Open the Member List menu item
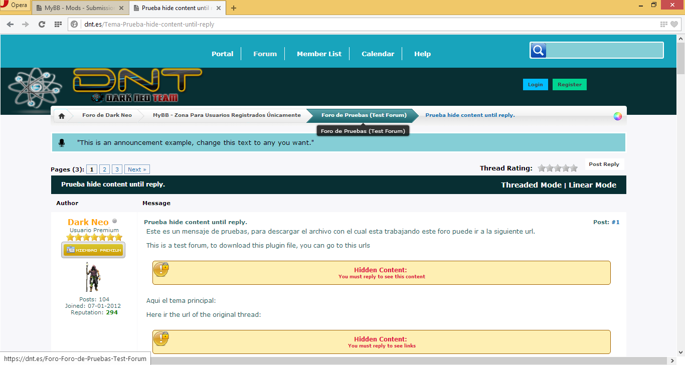Image resolution: width=685 pixels, height=365 pixels. [x=319, y=54]
